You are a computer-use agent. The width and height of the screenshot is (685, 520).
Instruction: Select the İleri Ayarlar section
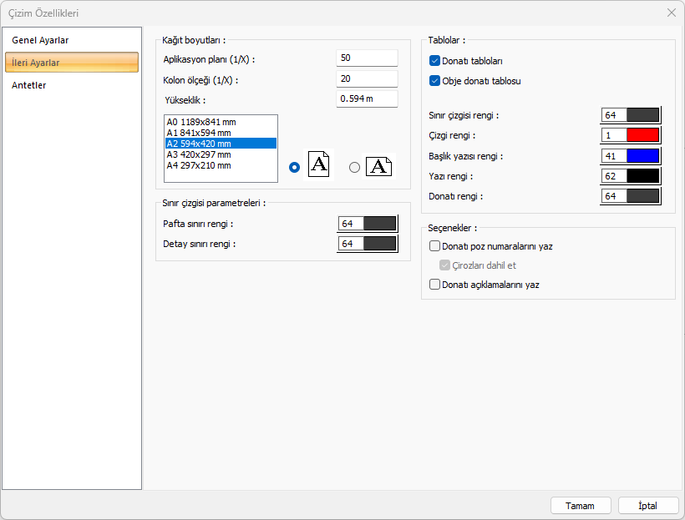point(71,63)
